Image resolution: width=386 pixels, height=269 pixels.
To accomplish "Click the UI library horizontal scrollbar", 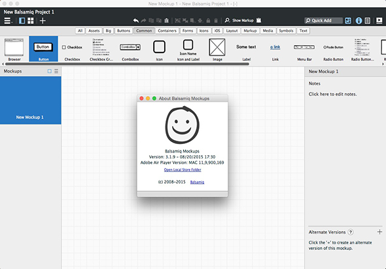I will point(128,64).
